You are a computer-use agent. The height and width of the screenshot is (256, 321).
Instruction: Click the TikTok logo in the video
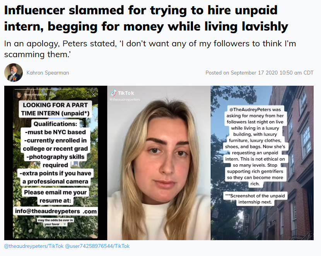tap(122, 93)
